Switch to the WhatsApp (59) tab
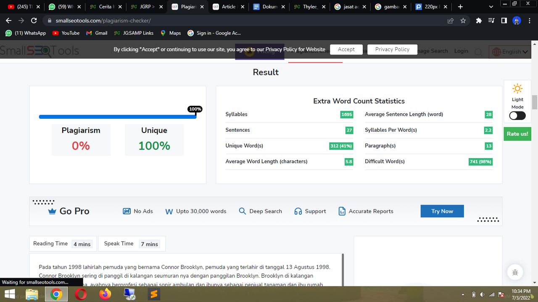538x302 pixels. pyautogui.click(x=64, y=7)
